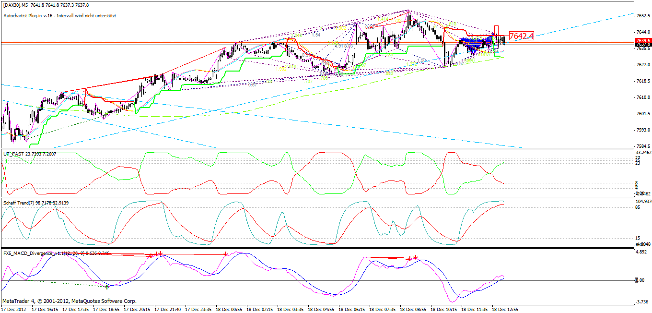This screenshot has width=652, height=313.
Task: Click the green up arrow divergence signal
Action: point(107,287)
